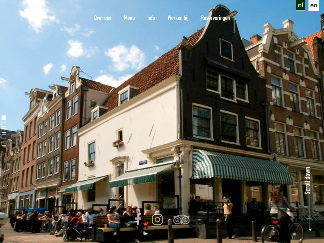Select the first filled slide indicator
The width and height of the screenshot is (324, 243).
pyautogui.click(x=4, y=118)
